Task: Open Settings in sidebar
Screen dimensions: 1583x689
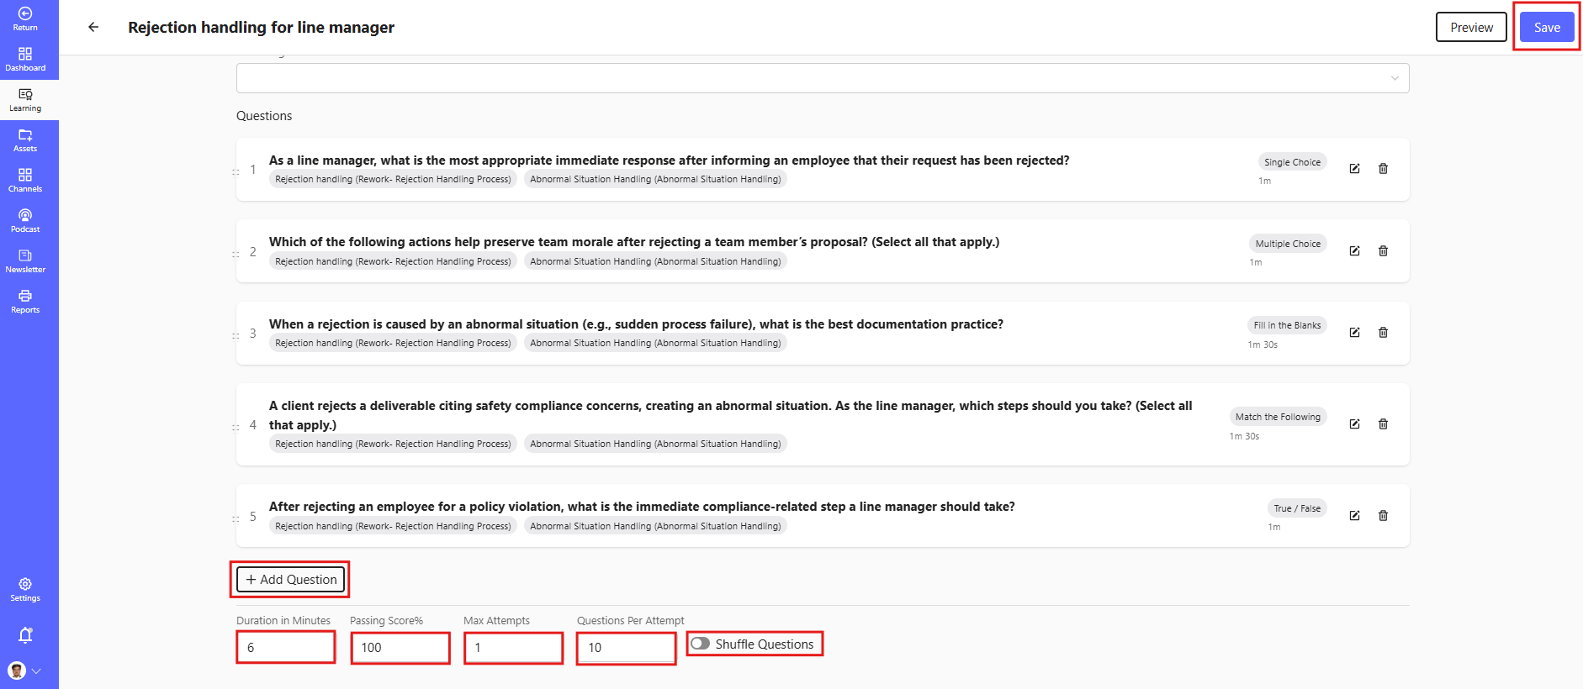Action: coord(25,590)
